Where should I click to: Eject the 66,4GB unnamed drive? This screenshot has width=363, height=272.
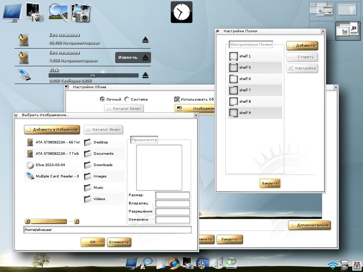point(145,40)
